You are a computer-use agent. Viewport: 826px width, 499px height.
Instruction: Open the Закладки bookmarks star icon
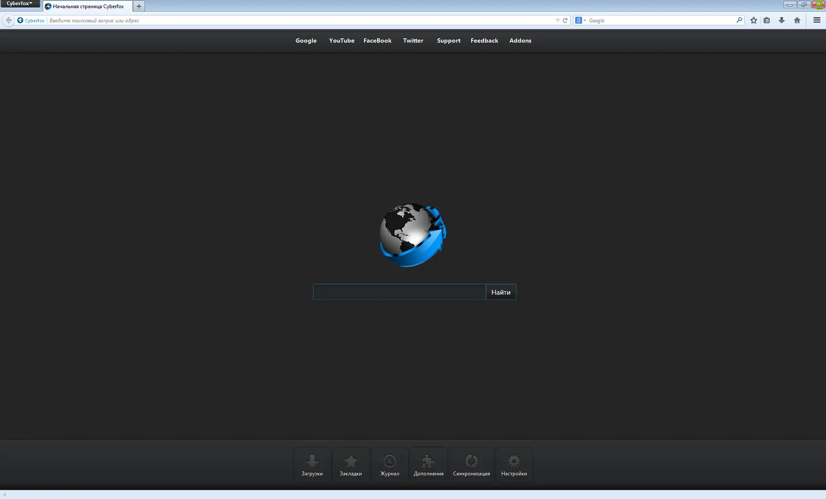click(x=351, y=464)
